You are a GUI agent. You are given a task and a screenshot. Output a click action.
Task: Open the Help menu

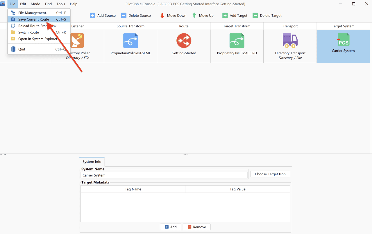(x=74, y=4)
